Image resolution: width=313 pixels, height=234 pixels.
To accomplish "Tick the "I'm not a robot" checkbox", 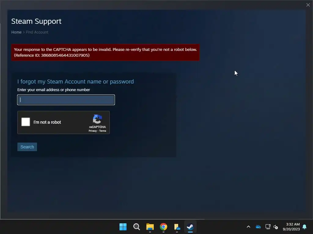I will point(26,122).
